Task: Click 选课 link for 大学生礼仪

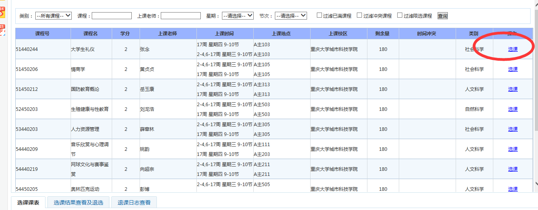Action: point(513,49)
